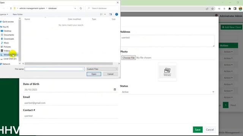The width and height of the screenshot is (243, 136).
Task: Open the view options dropdown arrow
Action: coord(105,14)
